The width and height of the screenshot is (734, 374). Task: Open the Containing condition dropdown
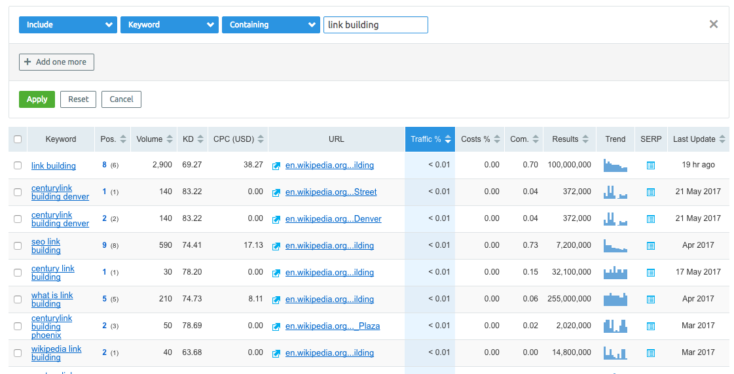270,25
